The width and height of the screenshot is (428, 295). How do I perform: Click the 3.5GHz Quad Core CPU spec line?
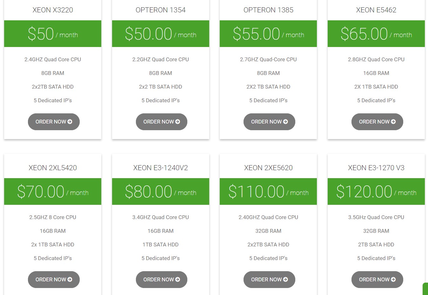coord(376,217)
